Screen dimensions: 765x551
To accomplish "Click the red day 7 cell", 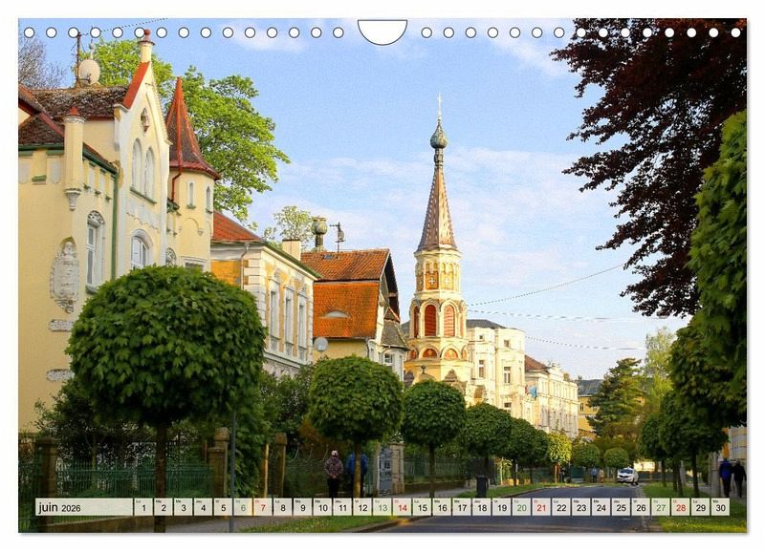I will 263,507.
